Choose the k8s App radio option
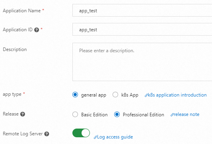212x144 pixels. 115,95
